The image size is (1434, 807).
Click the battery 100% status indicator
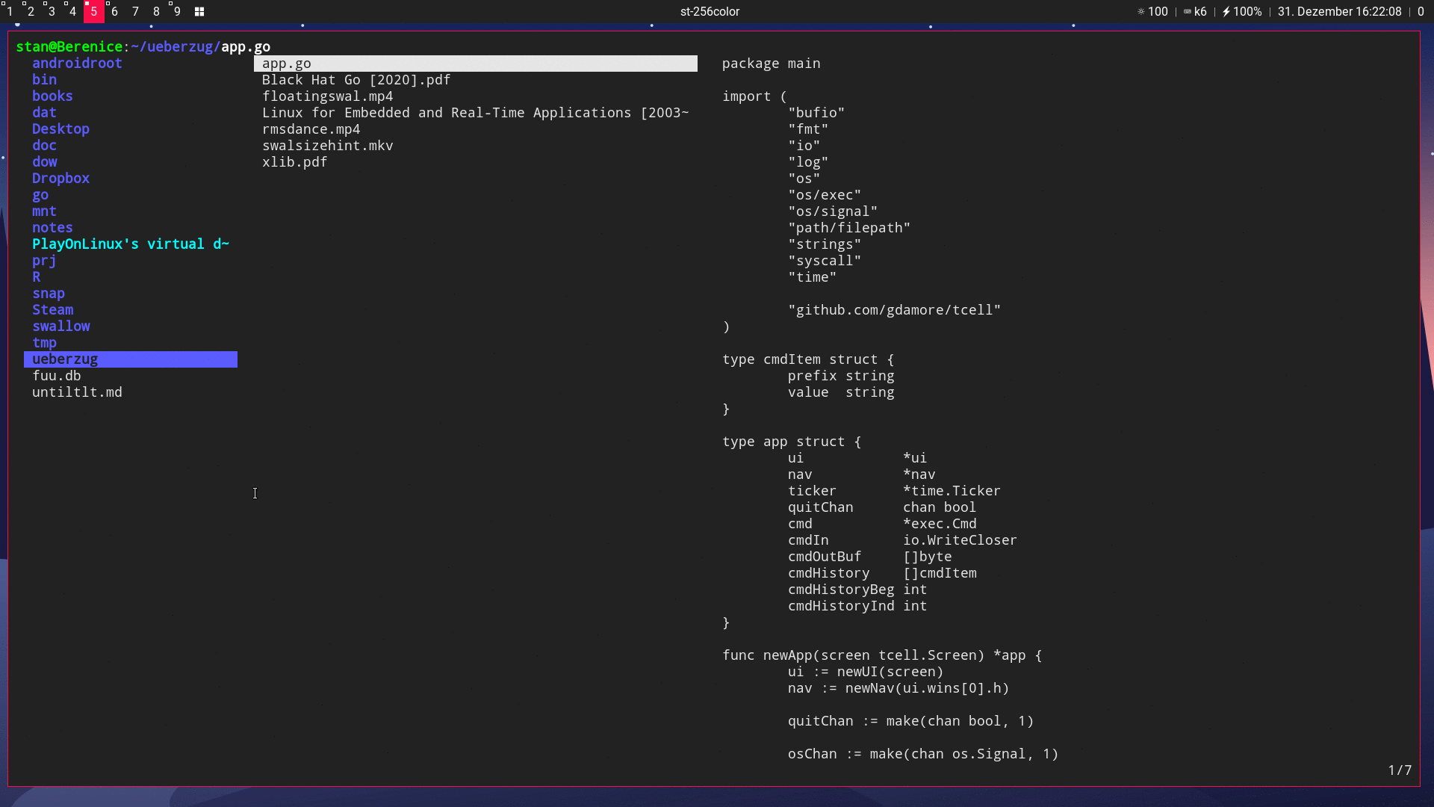click(x=1242, y=12)
